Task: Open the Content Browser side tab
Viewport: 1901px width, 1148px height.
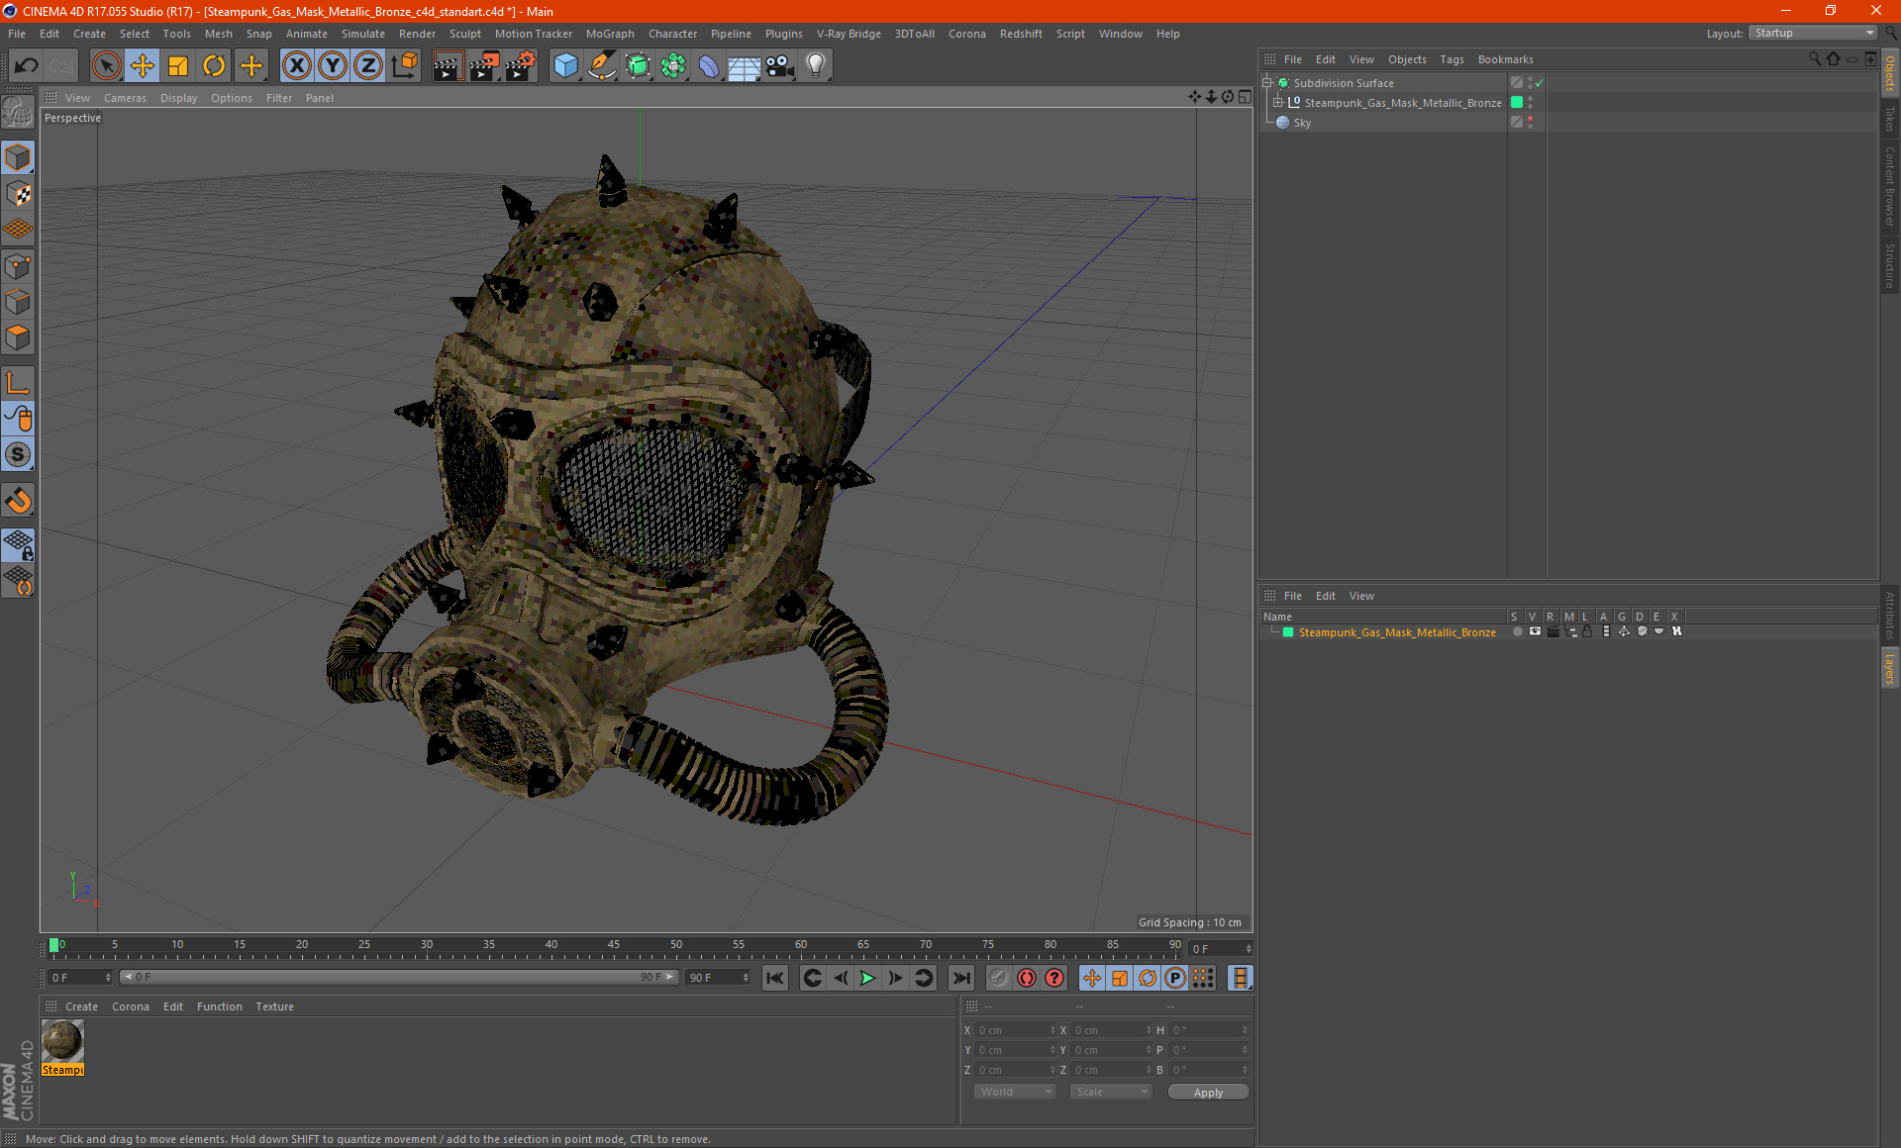Action: coord(1889,186)
